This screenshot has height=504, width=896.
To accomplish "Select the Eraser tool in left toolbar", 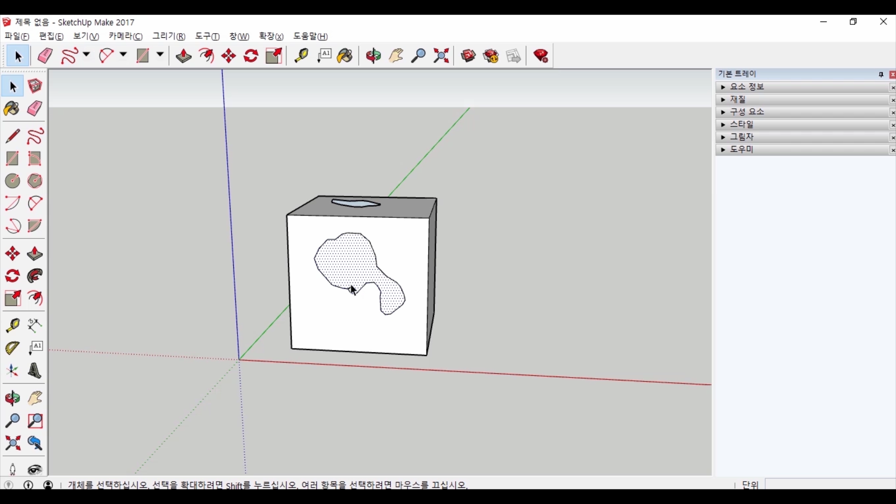I will point(35,109).
